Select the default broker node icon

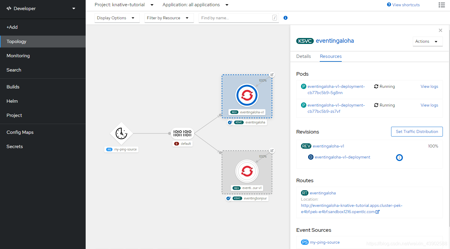(182, 133)
